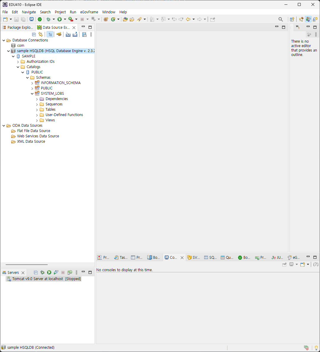The width and height of the screenshot is (320, 352).
Task: Open the Outline view menu three dots
Action: [x=316, y=34]
